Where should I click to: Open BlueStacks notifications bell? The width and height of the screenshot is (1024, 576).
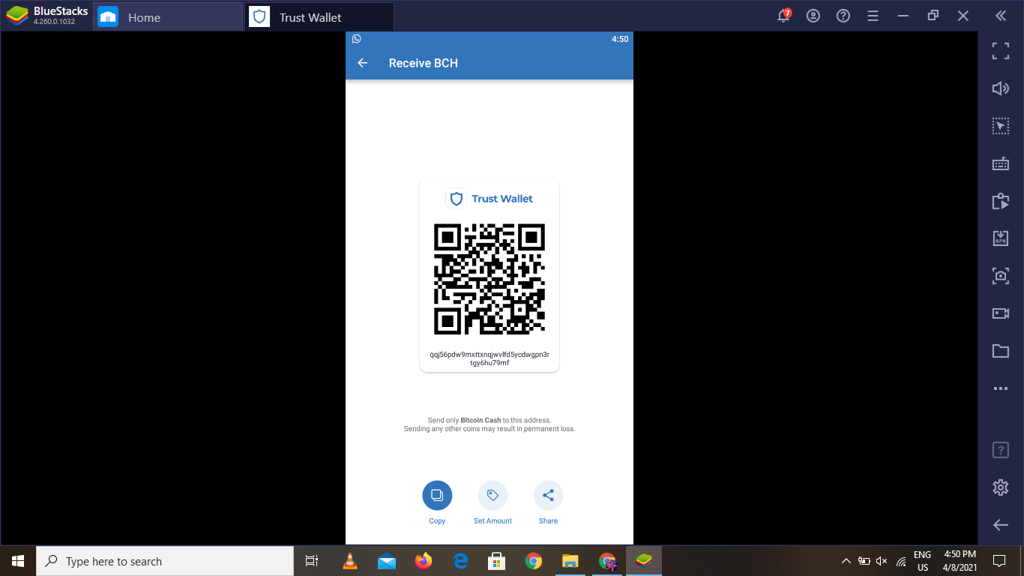[x=784, y=16]
